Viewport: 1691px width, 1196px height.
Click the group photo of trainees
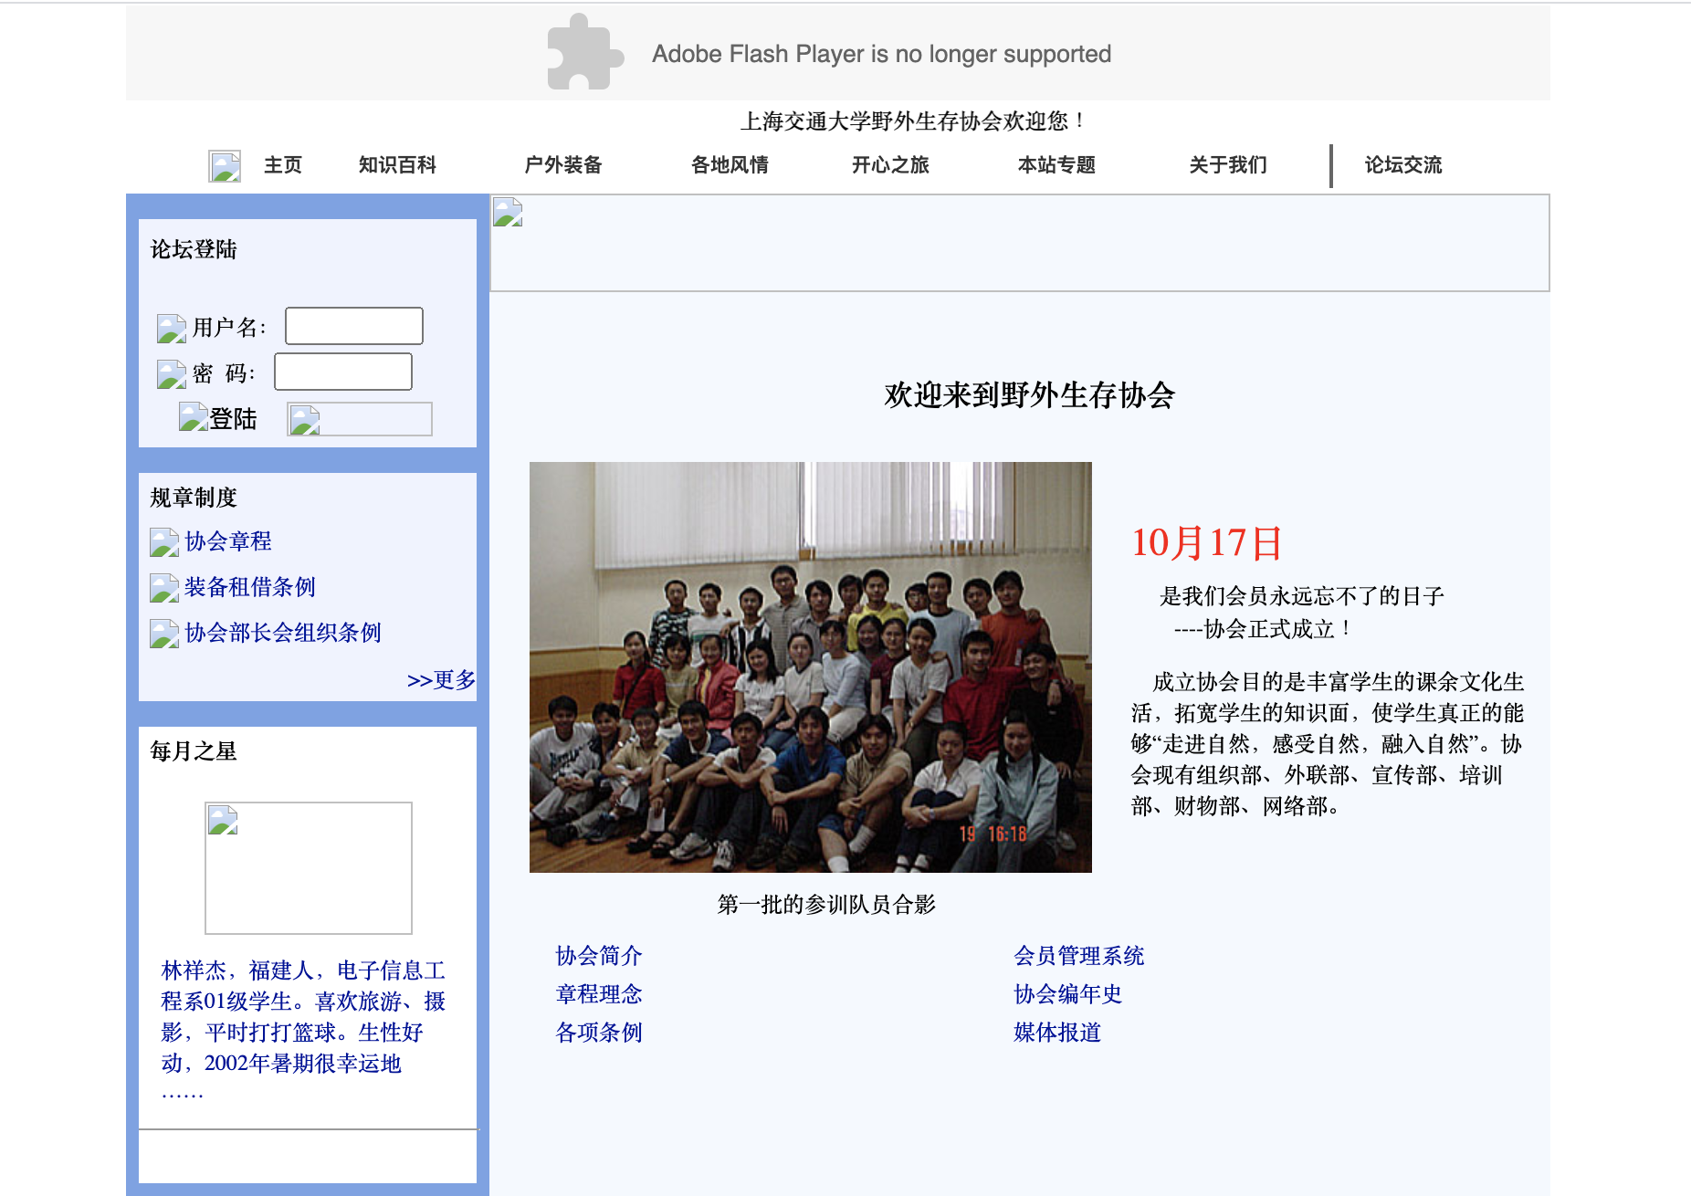coord(811,667)
